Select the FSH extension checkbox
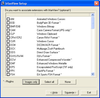The image size is (100, 98). pyautogui.click(x=8, y=74)
